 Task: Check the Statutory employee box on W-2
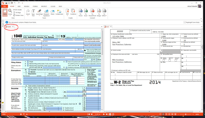pyautogui.click(x=164, y=60)
